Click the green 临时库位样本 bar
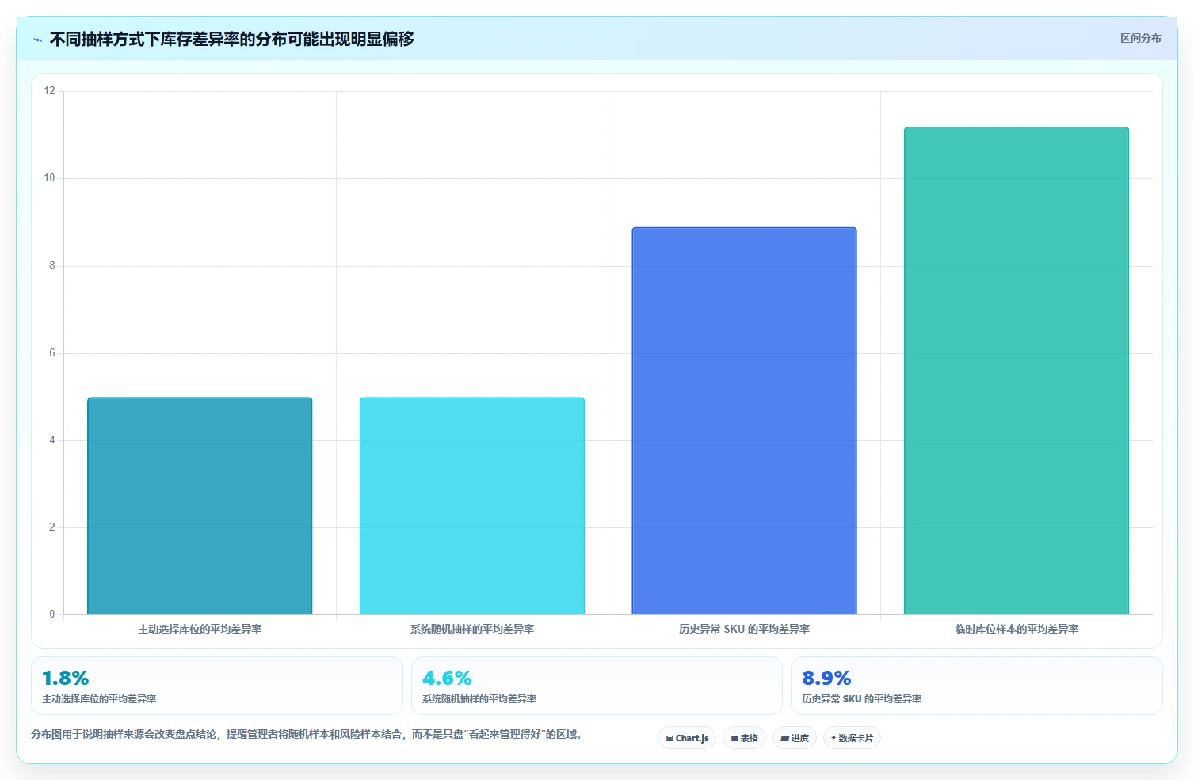Screen dimensions: 1194x780 pyautogui.click(x=1017, y=371)
